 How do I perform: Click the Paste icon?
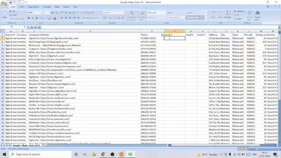(x=5, y=14)
